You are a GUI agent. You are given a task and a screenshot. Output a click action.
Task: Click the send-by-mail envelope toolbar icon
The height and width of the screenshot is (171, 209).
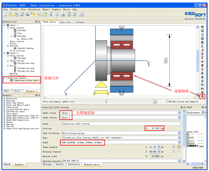[27, 14]
